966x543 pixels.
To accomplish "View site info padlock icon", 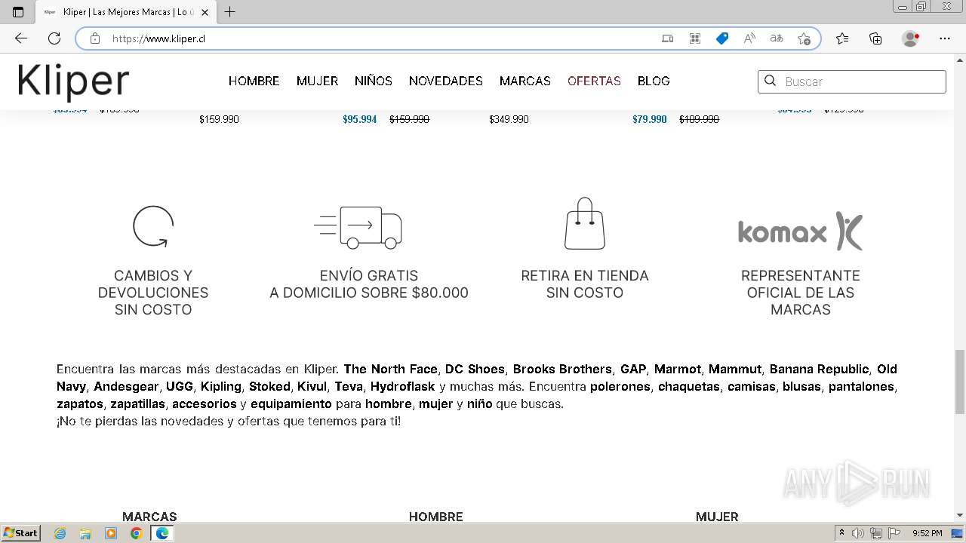I will tap(95, 38).
